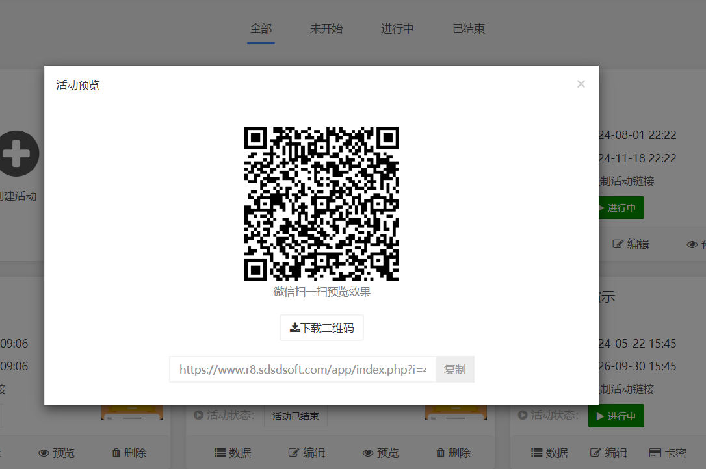The image size is (706, 469).
Task: Click 编辑 in the 24-08-01 activity card
Action: tap(631, 244)
